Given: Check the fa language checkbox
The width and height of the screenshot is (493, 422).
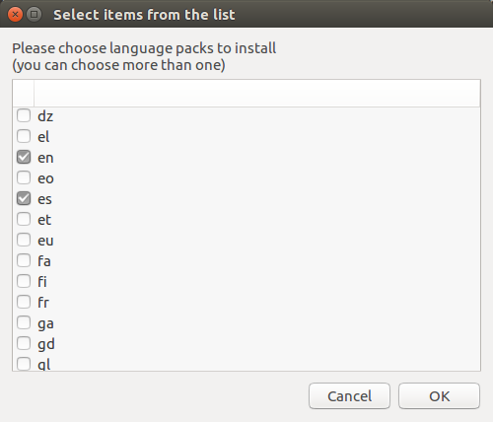Looking at the screenshot, I should tap(24, 260).
